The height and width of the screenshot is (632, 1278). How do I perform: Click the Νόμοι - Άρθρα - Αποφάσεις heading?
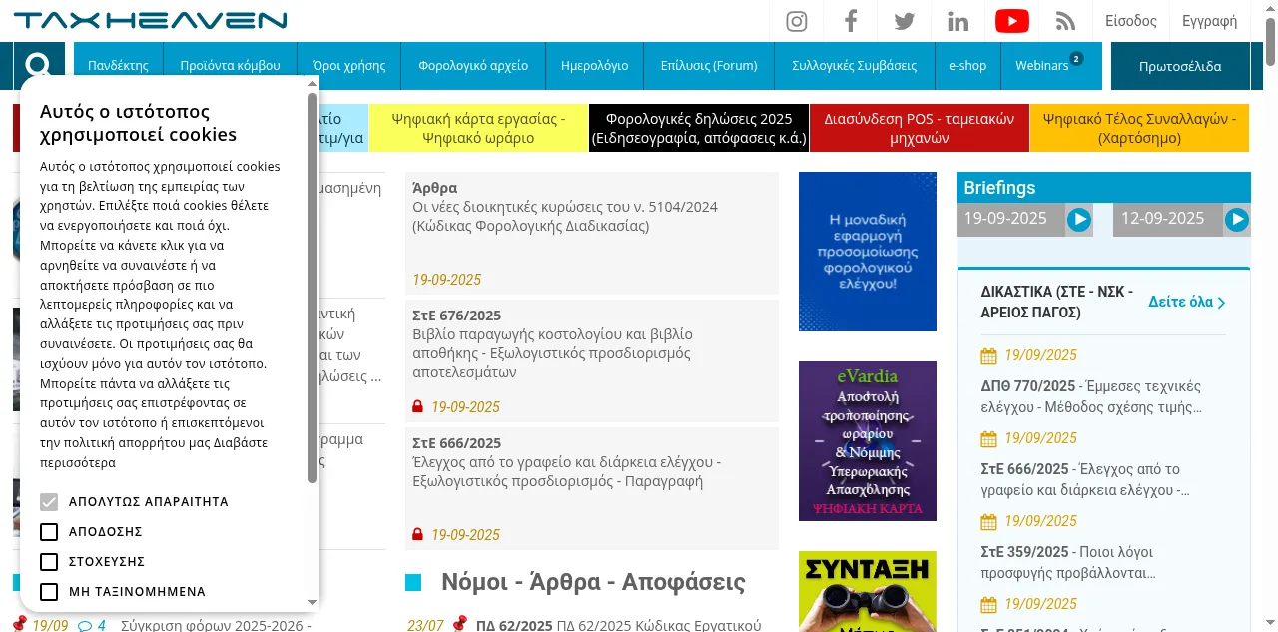[x=593, y=582]
